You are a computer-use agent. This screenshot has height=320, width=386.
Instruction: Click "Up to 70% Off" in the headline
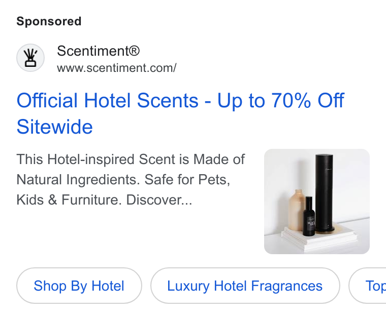coord(281,100)
